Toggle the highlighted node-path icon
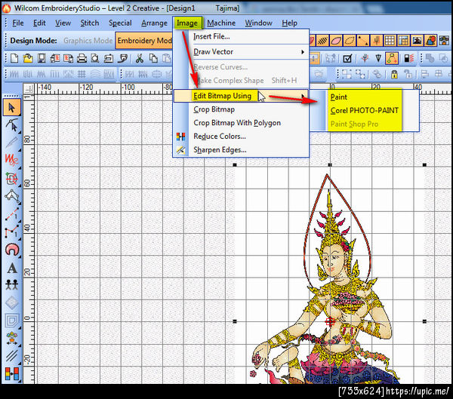 coord(392,58)
